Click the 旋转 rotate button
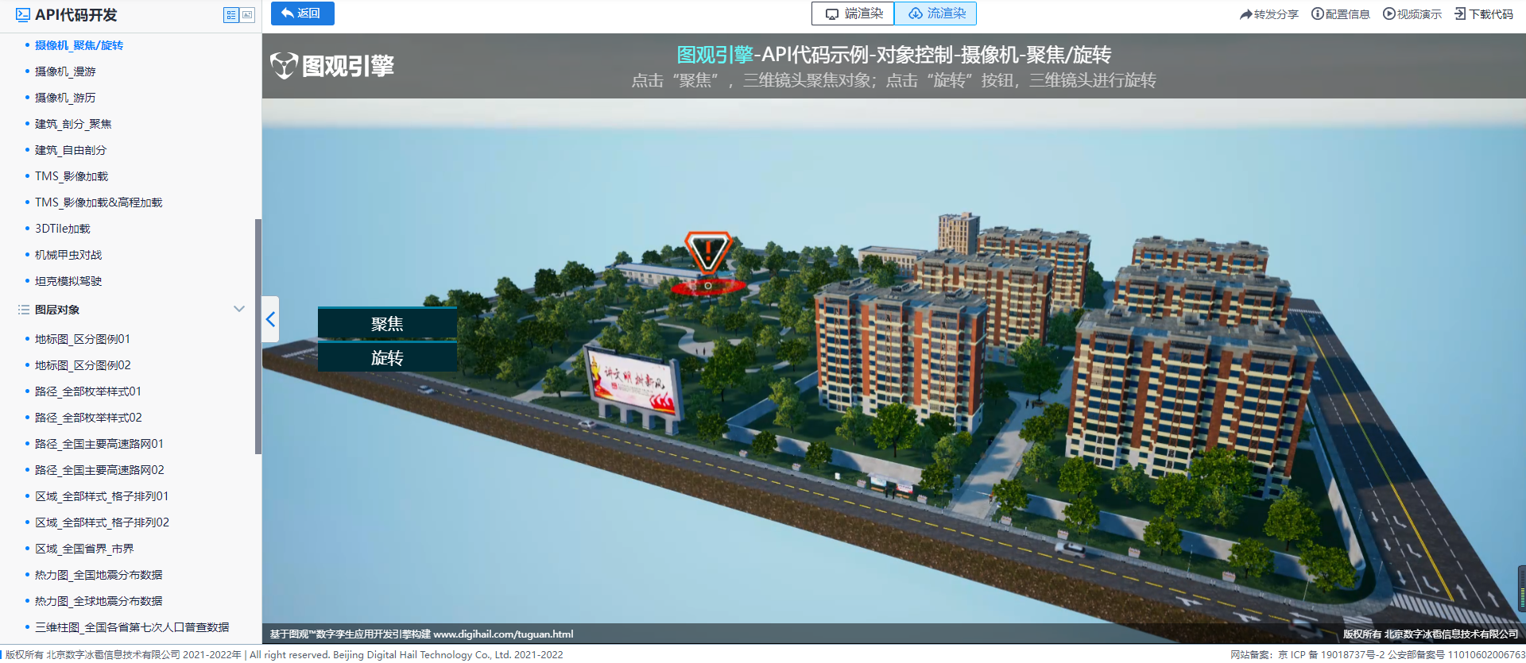Image resolution: width=1526 pixels, height=663 pixels. click(x=387, y=357)
